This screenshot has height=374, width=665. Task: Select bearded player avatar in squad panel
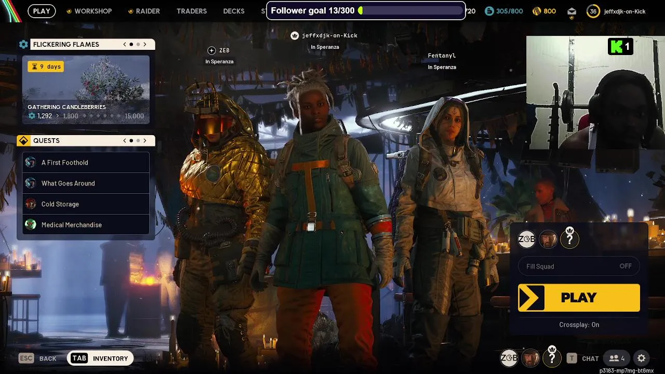548,239
